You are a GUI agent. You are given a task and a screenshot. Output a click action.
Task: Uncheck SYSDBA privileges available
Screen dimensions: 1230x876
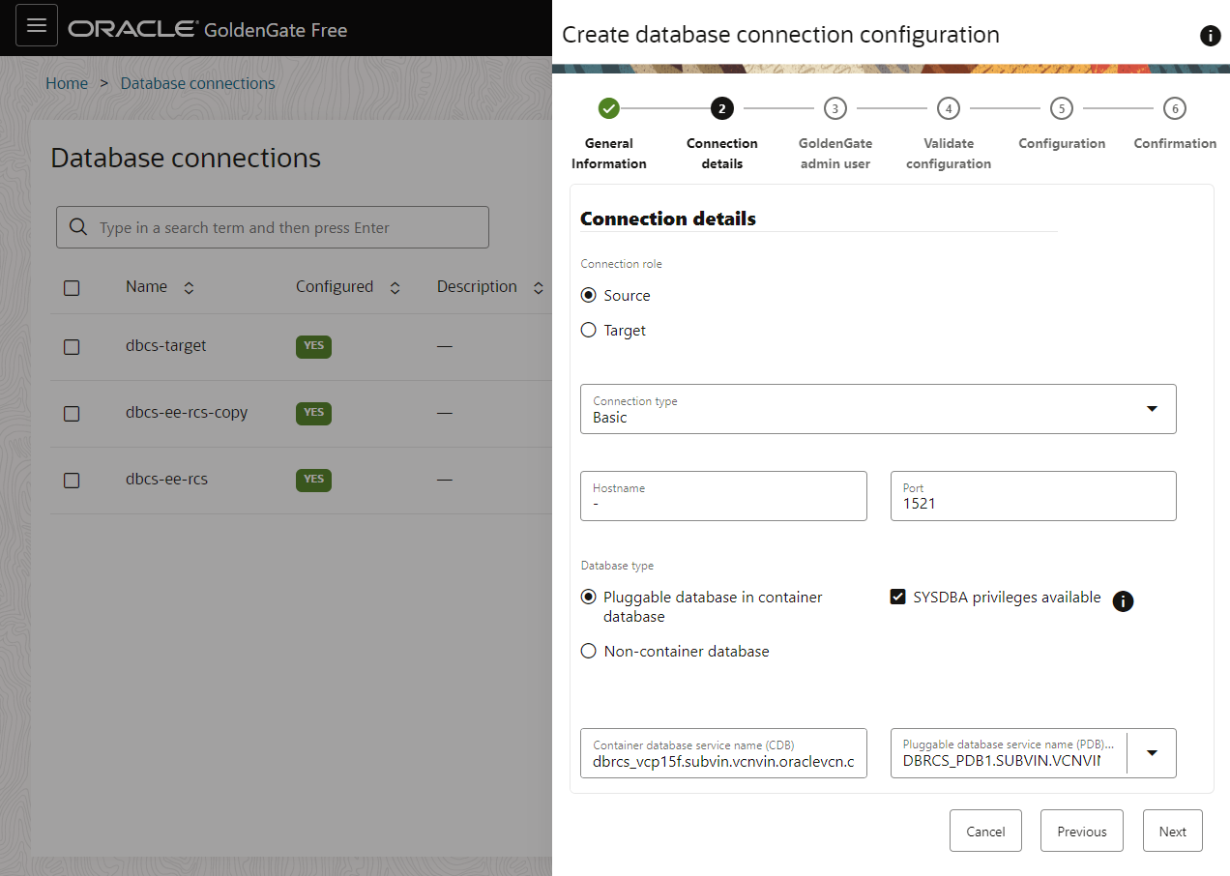897,598
